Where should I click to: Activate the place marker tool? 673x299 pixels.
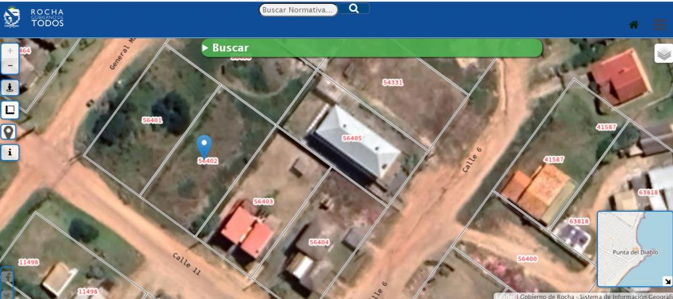tap(9, 132)
